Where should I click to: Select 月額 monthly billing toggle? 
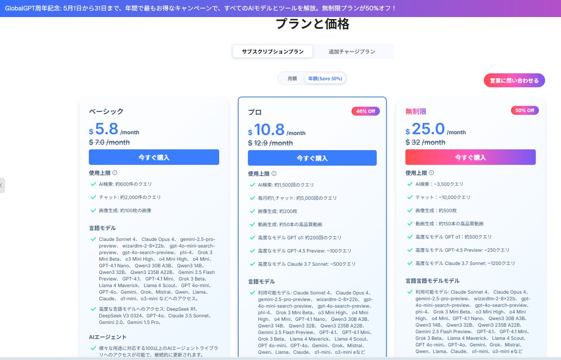292,78
